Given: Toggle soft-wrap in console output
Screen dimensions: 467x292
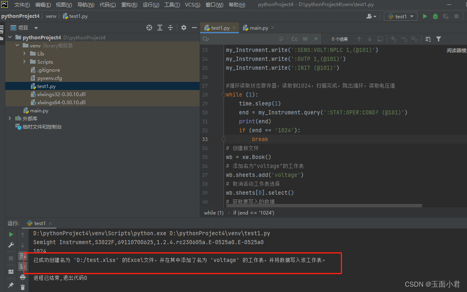Looking at the screenshot, I should [x=23, y=256].
